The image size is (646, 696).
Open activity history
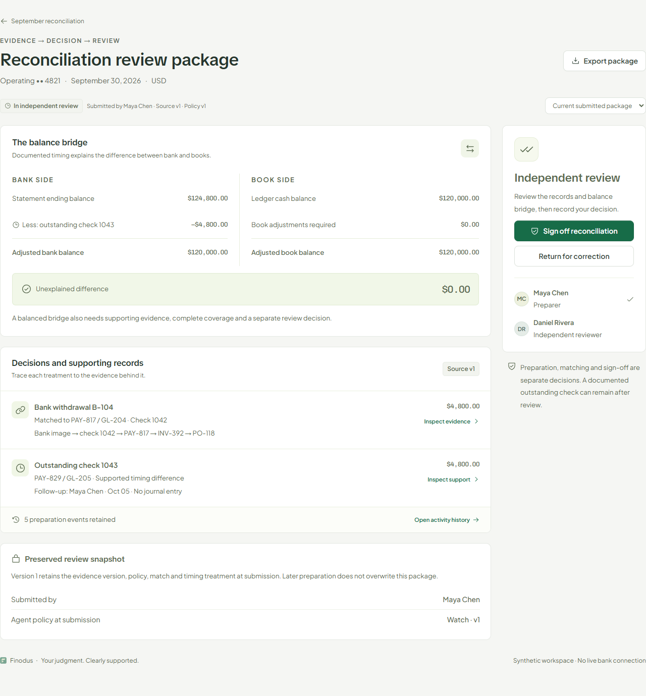pyautogui.click(x=447, y=520)
